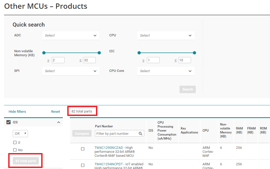Check the I2S value 0 checkbox

point(15,142)
